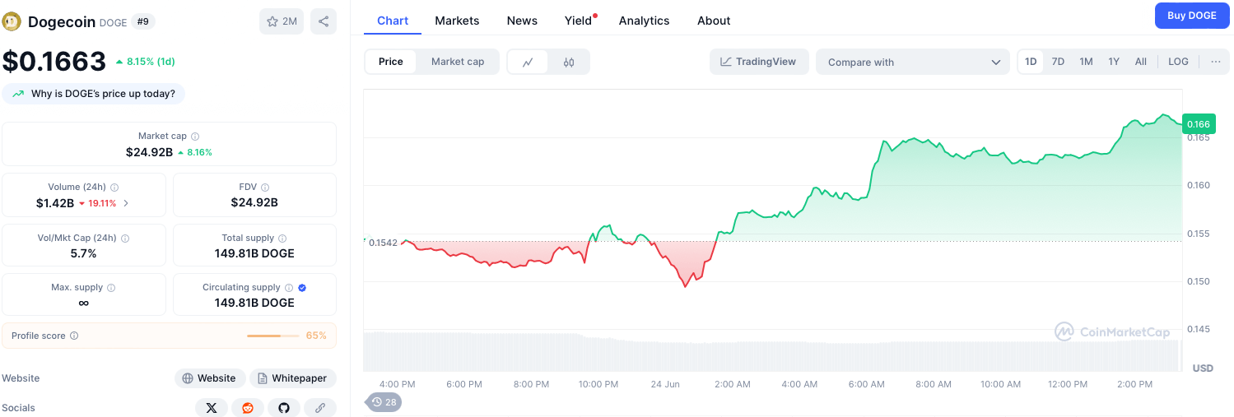Click the 5.7% Vol/Mkt Cap value

(x=83, y=253)
